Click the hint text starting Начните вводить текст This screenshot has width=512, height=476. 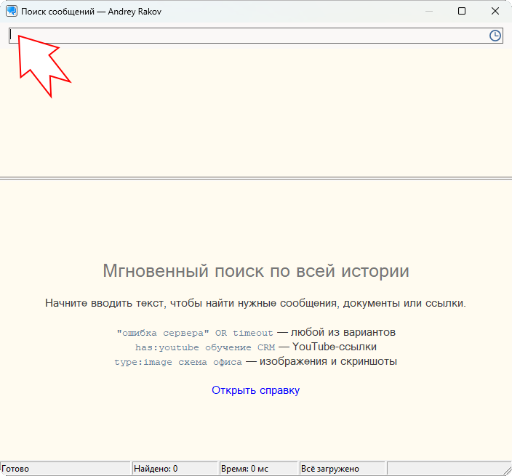(256, 303)
